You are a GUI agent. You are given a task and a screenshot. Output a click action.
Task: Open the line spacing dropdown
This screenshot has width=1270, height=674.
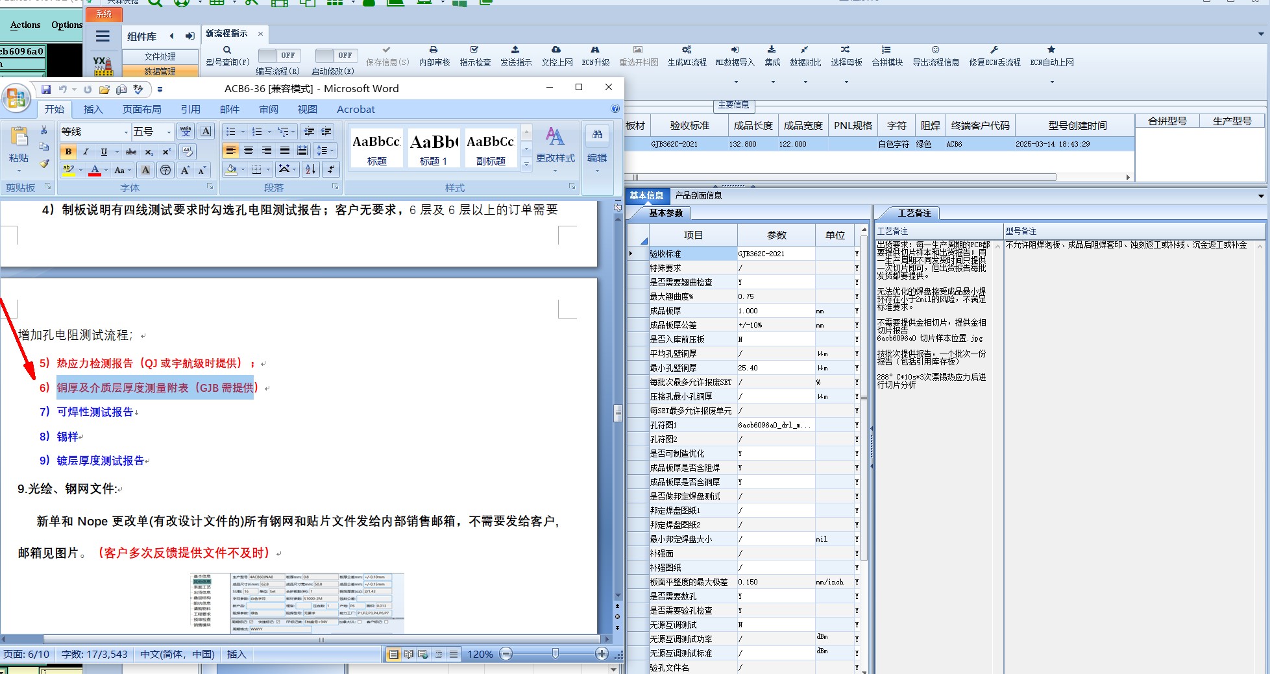click(324, 150)
